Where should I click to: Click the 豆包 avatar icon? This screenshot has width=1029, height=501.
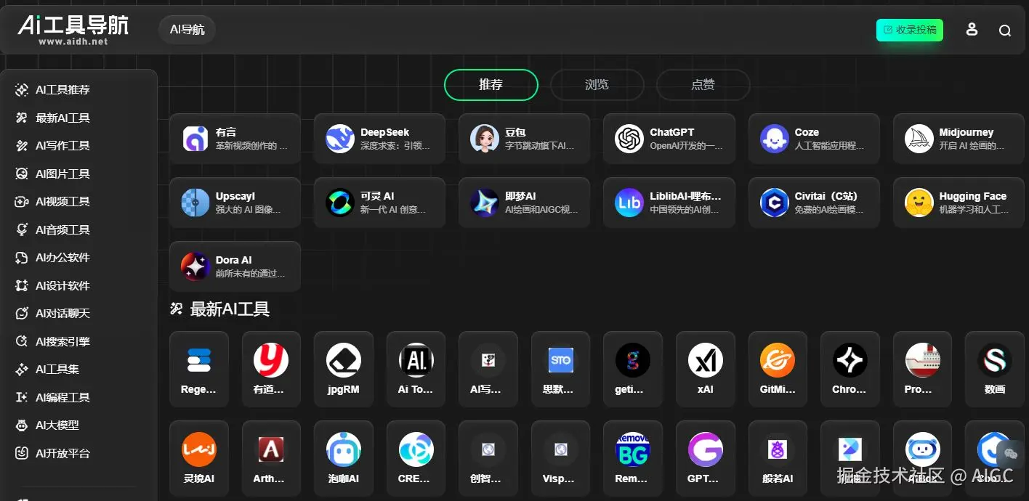coord(485,139)
